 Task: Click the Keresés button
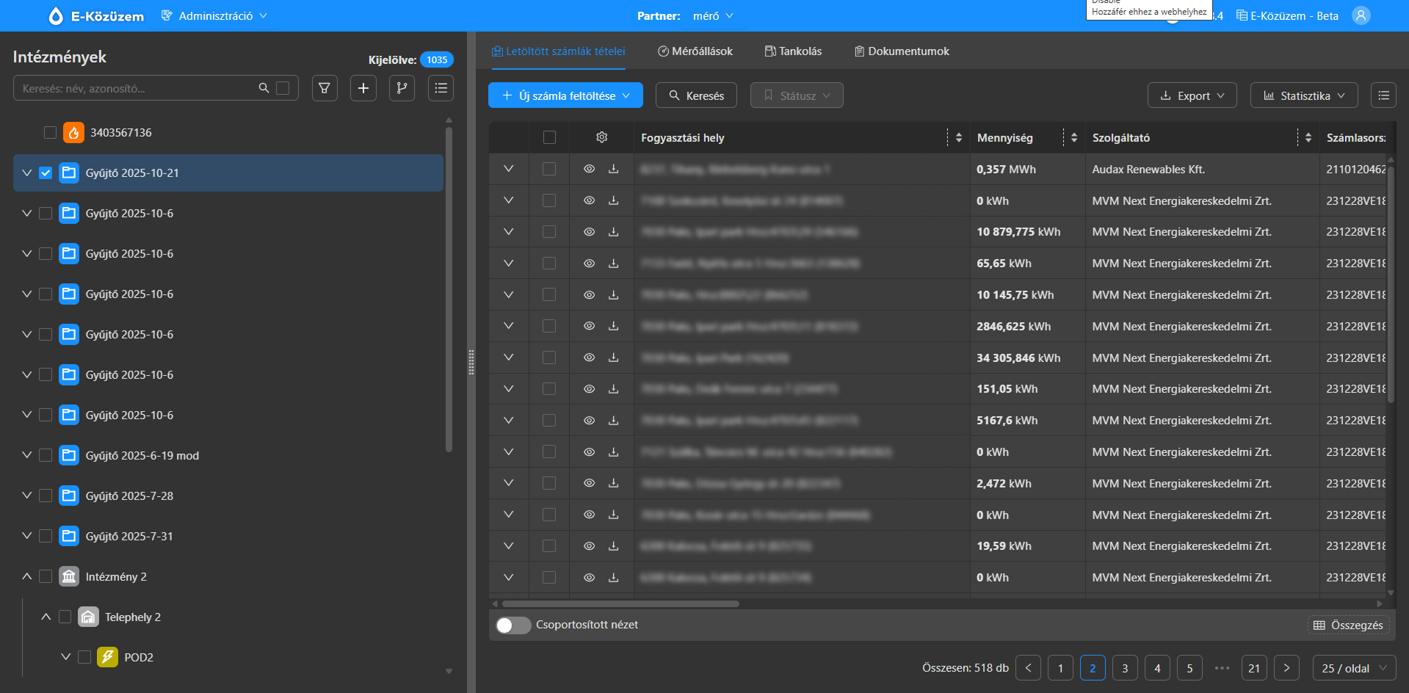[x=696, y=95]
